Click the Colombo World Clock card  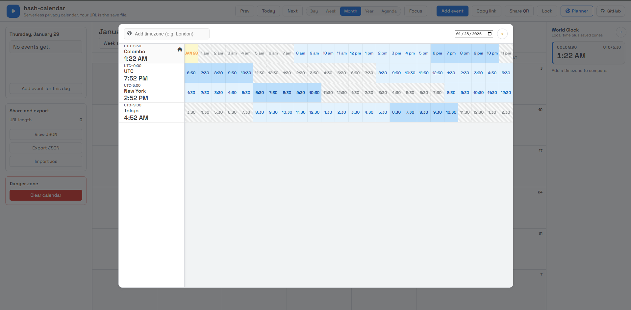(588, 53)
